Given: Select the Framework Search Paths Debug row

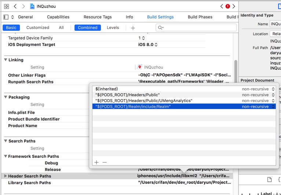Looking at the screenshot, I should 51,163.
